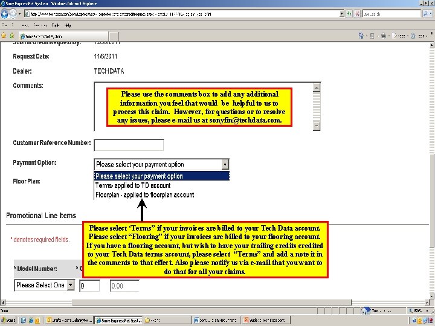Click the Outlook icon in the system tray
435x326 pixels.
pyautogui.click(x=420, y=321)
